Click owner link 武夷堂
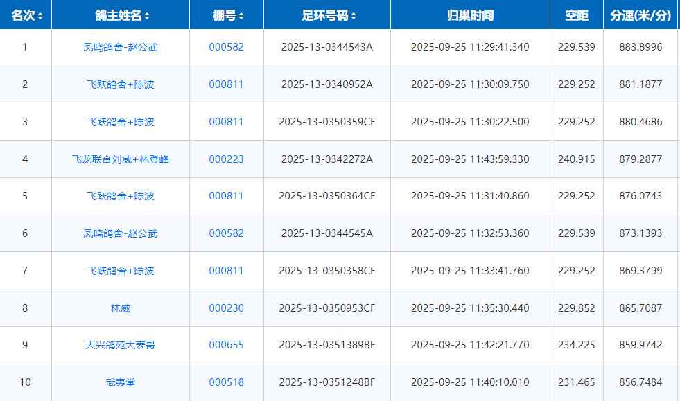Image resolution: width=680 pixels, height=401 pixels. click(121, 382)
